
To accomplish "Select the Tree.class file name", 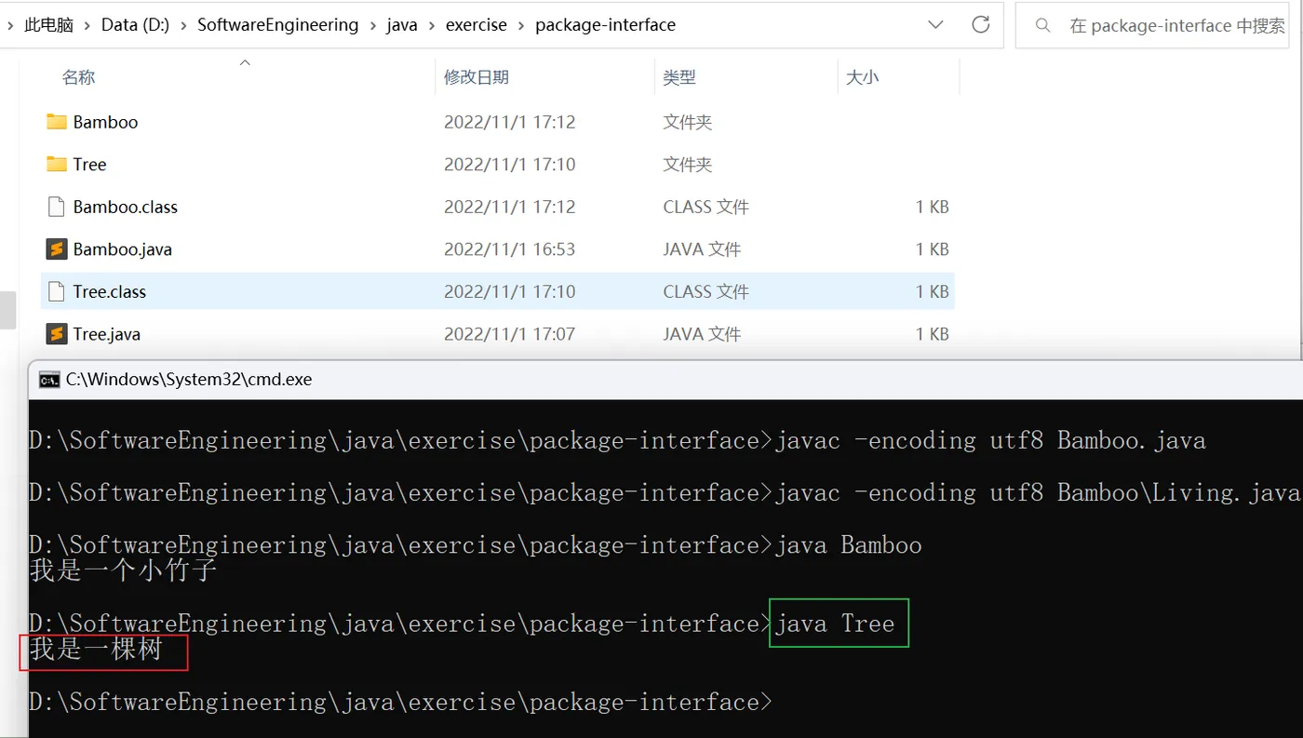I will point(110,291).
